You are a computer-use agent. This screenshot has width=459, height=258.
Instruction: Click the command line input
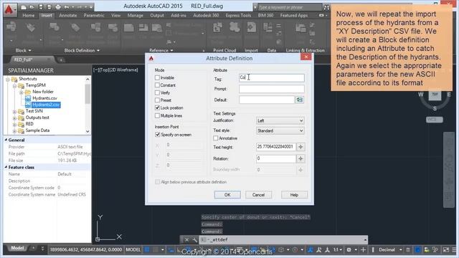283,240
